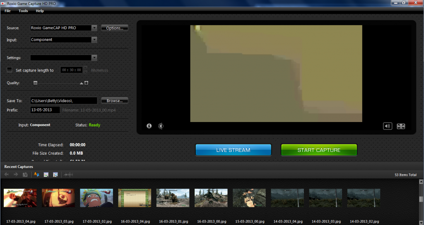
Task: Select thumbnail 15-03-2013_00.jpg
Action: (249, 198)
